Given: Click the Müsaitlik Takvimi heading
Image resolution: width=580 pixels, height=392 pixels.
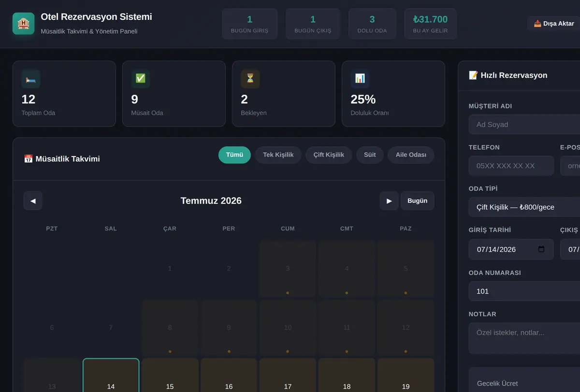Looking at the screenshot, I should coord(62,159).
